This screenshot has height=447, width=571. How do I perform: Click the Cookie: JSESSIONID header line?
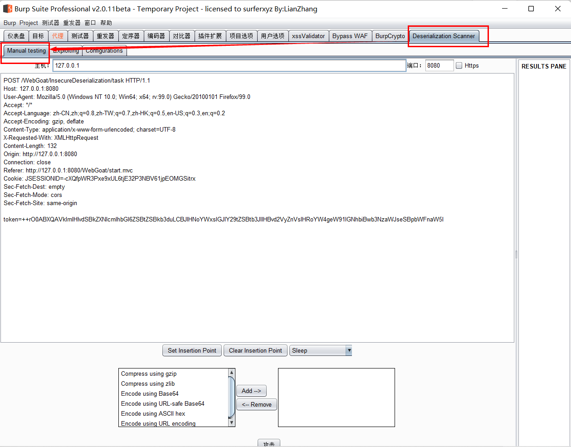coord(99,178)
